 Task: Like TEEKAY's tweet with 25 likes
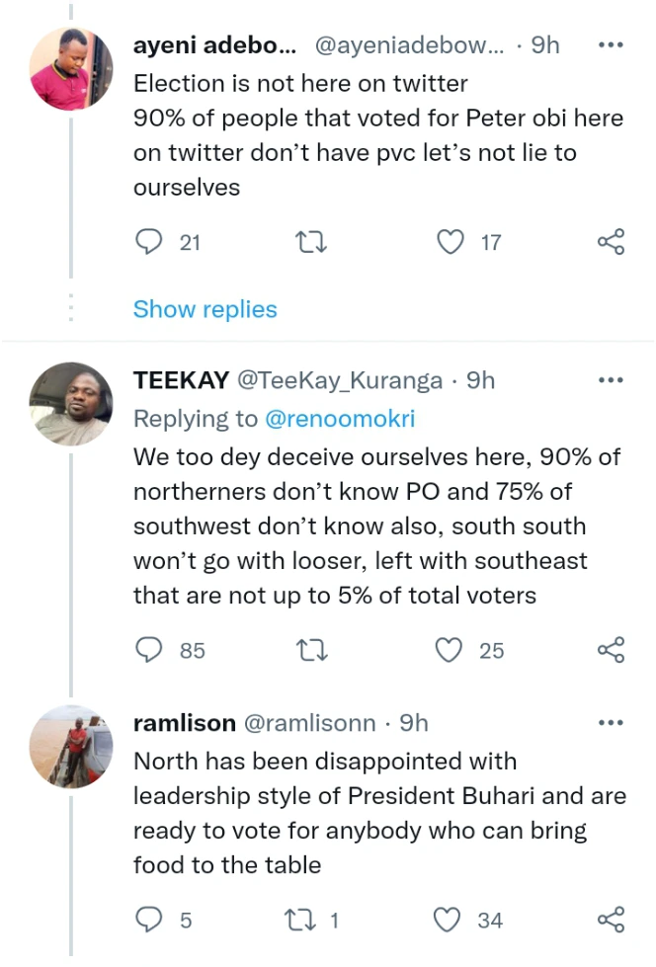[x=451, y=650]
